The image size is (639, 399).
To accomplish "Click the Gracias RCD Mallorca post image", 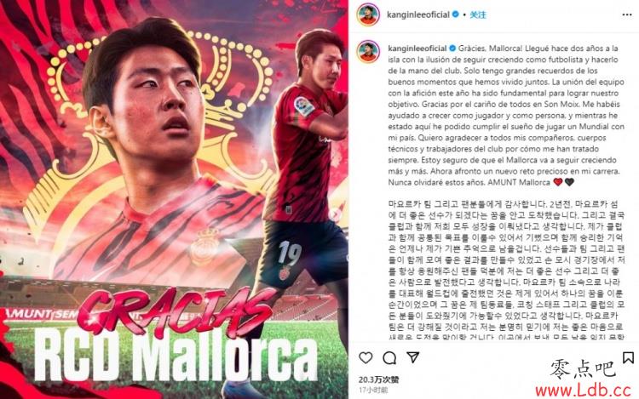I will point(174,199).
